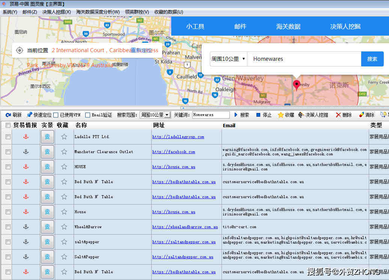
Task: Click the red anchor icon for HOUSE row
Action: click(26, 167)
